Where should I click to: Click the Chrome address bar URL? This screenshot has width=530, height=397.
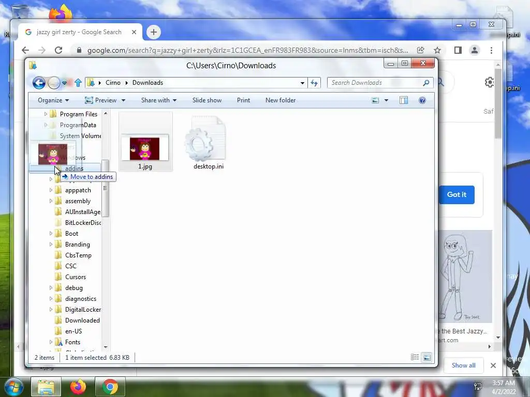[247, 50]
